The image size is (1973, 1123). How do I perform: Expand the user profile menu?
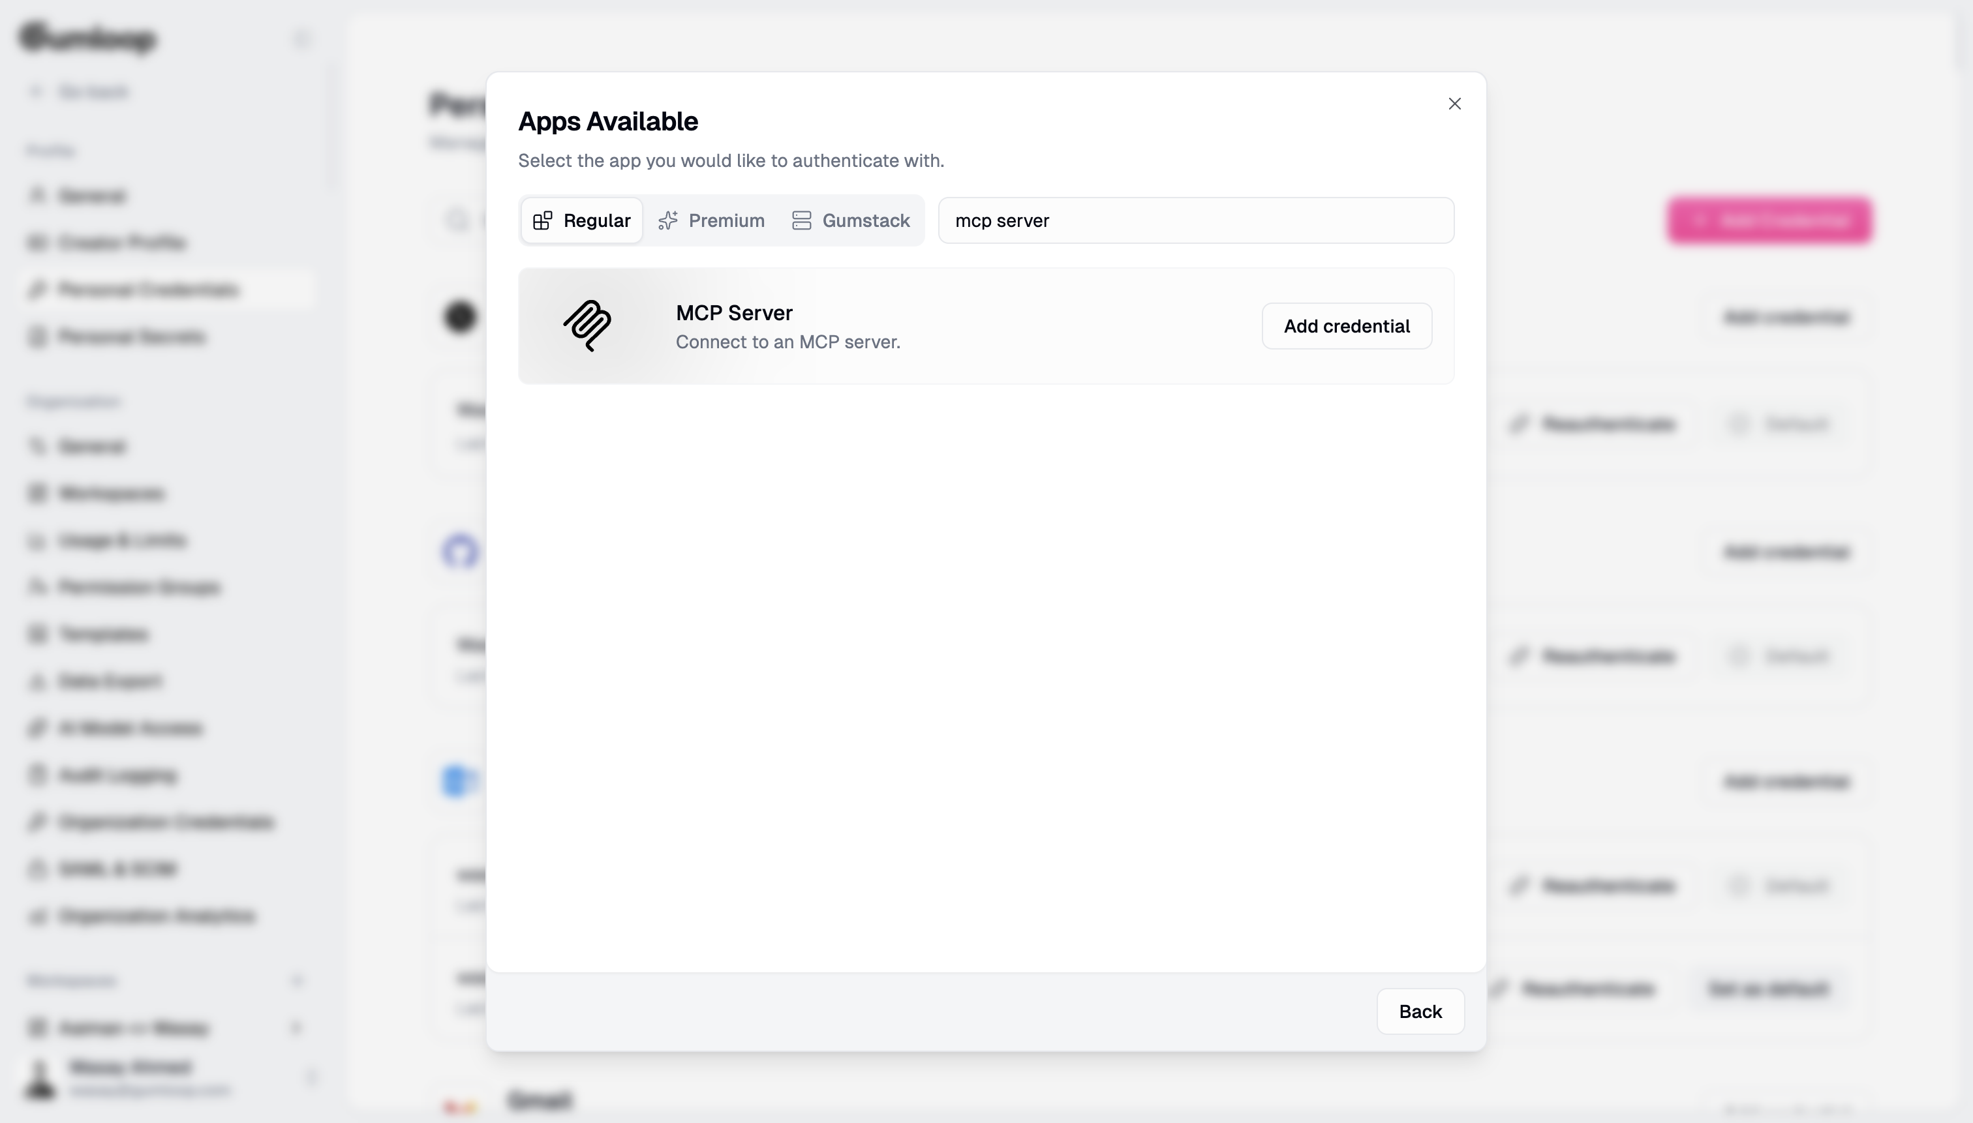[313, 1077]
